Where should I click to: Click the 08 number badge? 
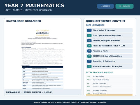tap(89, 66)
